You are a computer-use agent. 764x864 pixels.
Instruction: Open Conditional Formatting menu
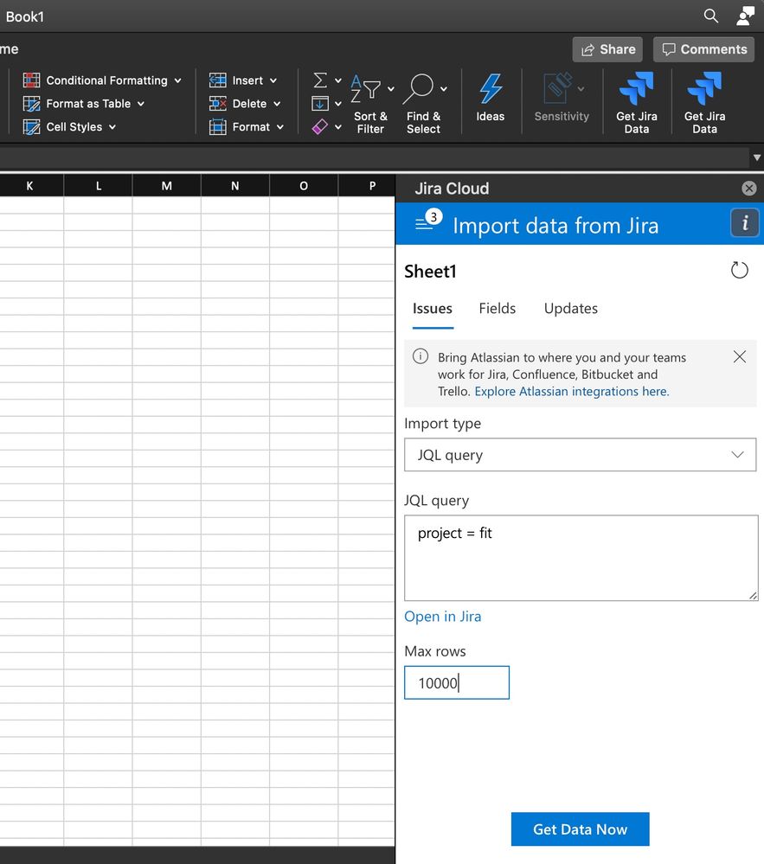click(x=102, y=80)
